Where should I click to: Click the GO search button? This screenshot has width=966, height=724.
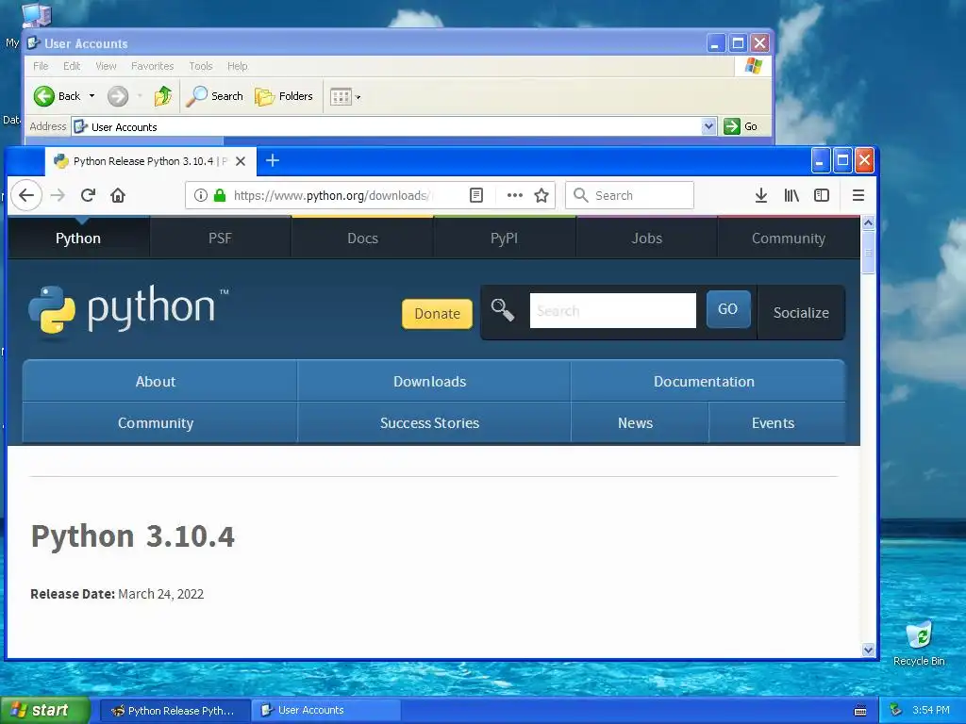(x=727, y=309)
